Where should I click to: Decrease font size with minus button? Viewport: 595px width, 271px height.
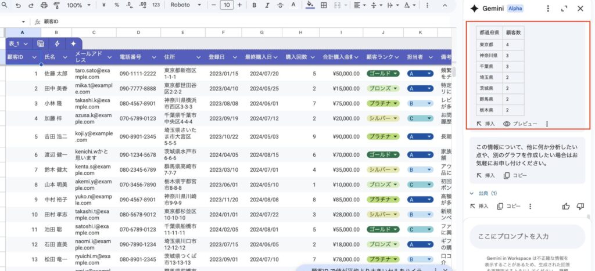click(x=214, y=5)
